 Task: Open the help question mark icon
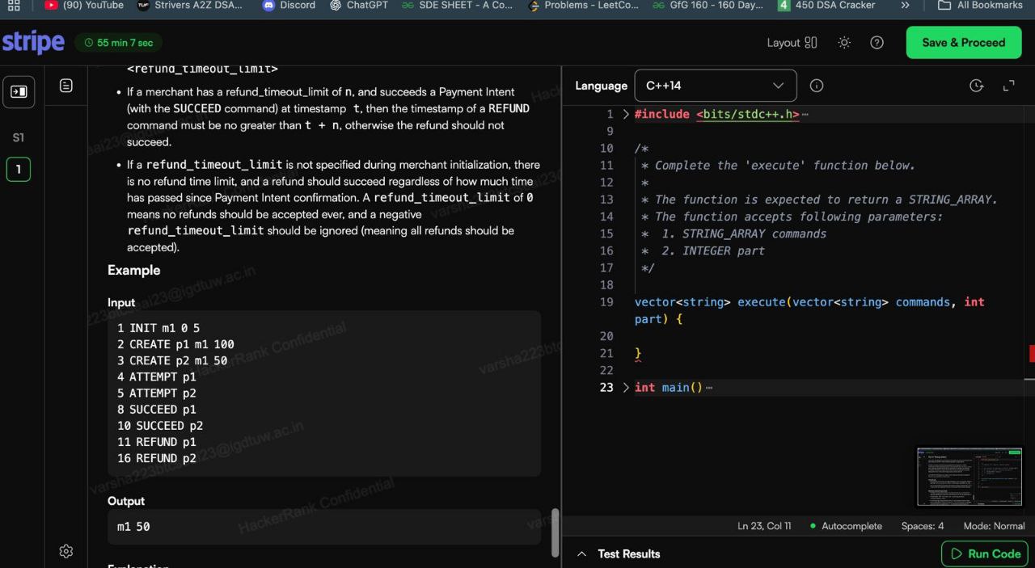[877, 43]
